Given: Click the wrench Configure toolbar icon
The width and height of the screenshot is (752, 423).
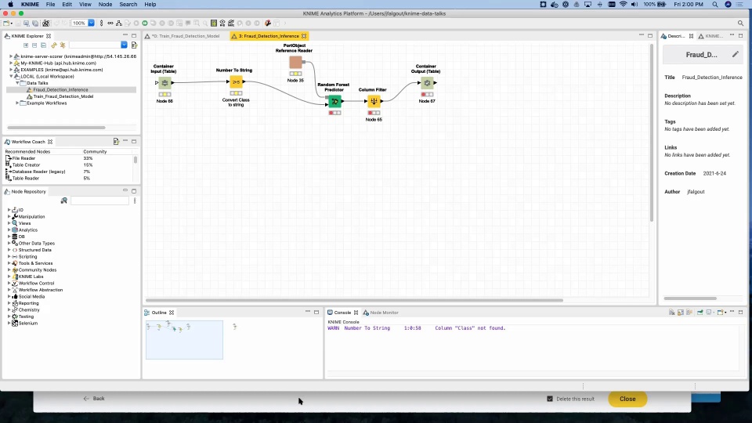Looking at the screenshot, I should pyautogui.click(x=268, y=23).
